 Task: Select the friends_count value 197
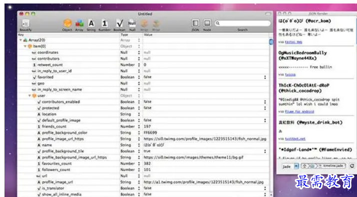[x=147, y=127]
